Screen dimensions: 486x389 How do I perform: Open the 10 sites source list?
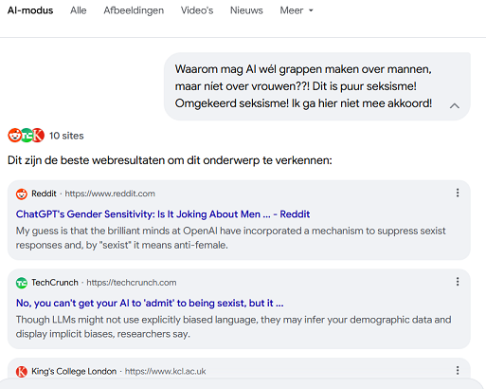66,136
